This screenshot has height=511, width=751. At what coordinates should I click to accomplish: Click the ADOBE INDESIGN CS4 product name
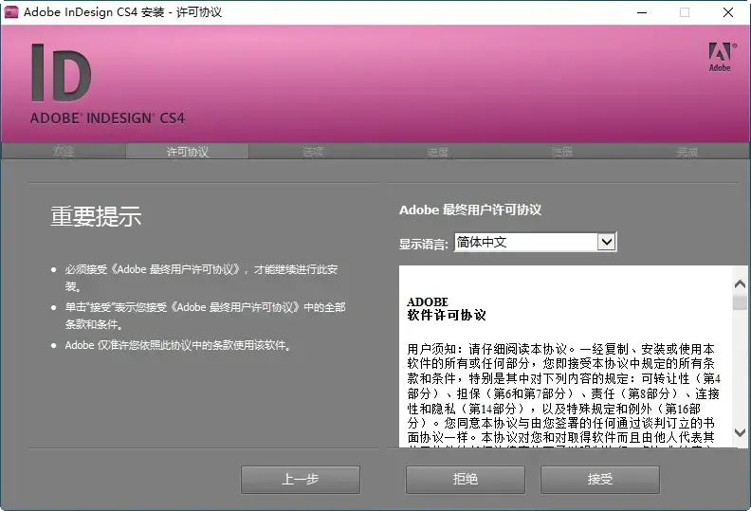point(107,119)
